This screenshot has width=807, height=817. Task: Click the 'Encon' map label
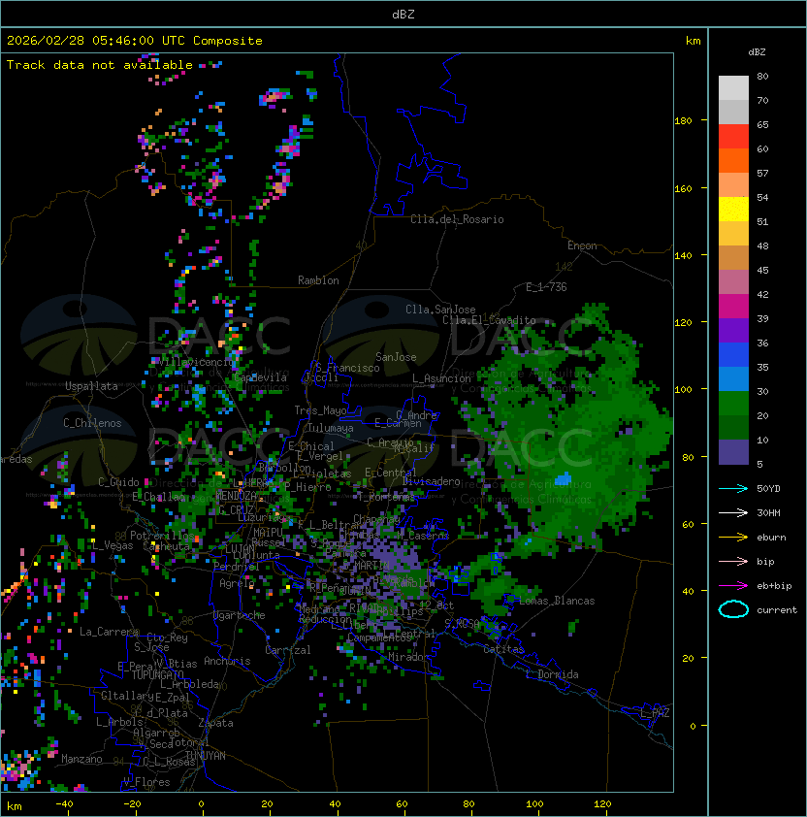pyautogui.click(x=582, y=245)
